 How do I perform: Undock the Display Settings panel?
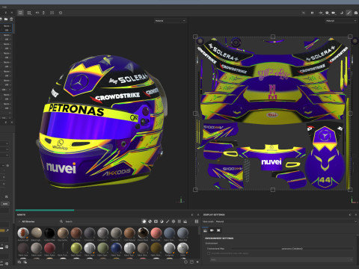(350, 214)
